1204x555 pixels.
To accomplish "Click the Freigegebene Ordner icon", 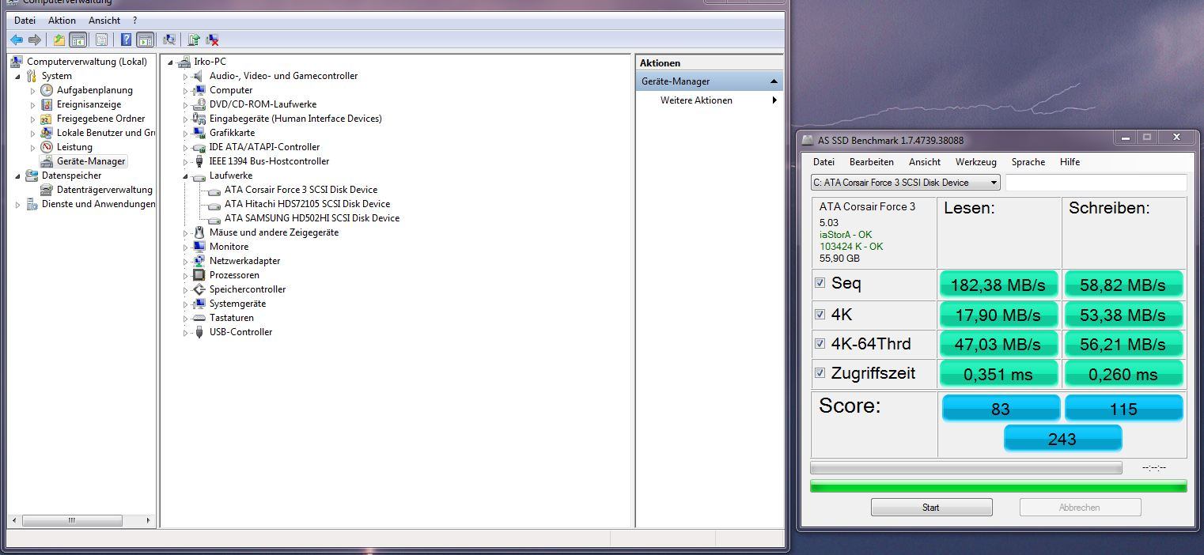I will pos(47,119).
